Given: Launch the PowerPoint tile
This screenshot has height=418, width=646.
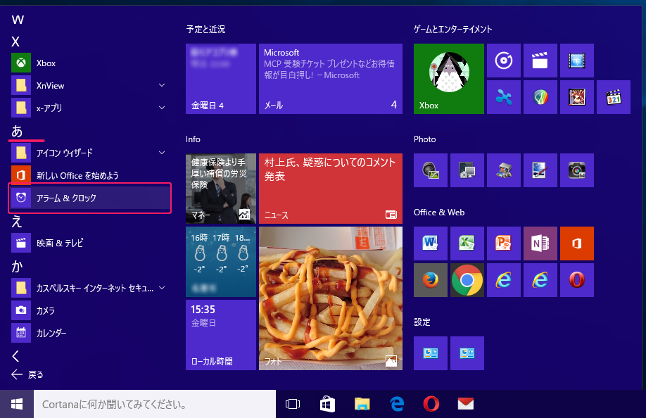Looking at the screenshot, I should click(503, 243).
